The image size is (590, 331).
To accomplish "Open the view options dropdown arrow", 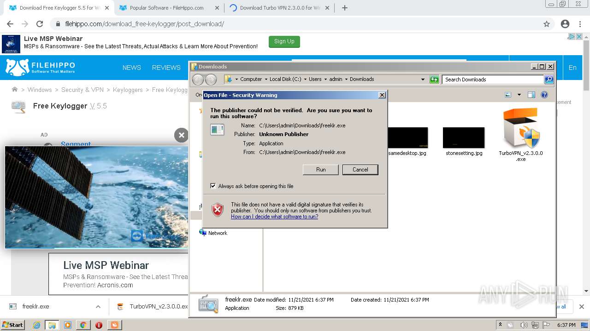I will point(519,95).
